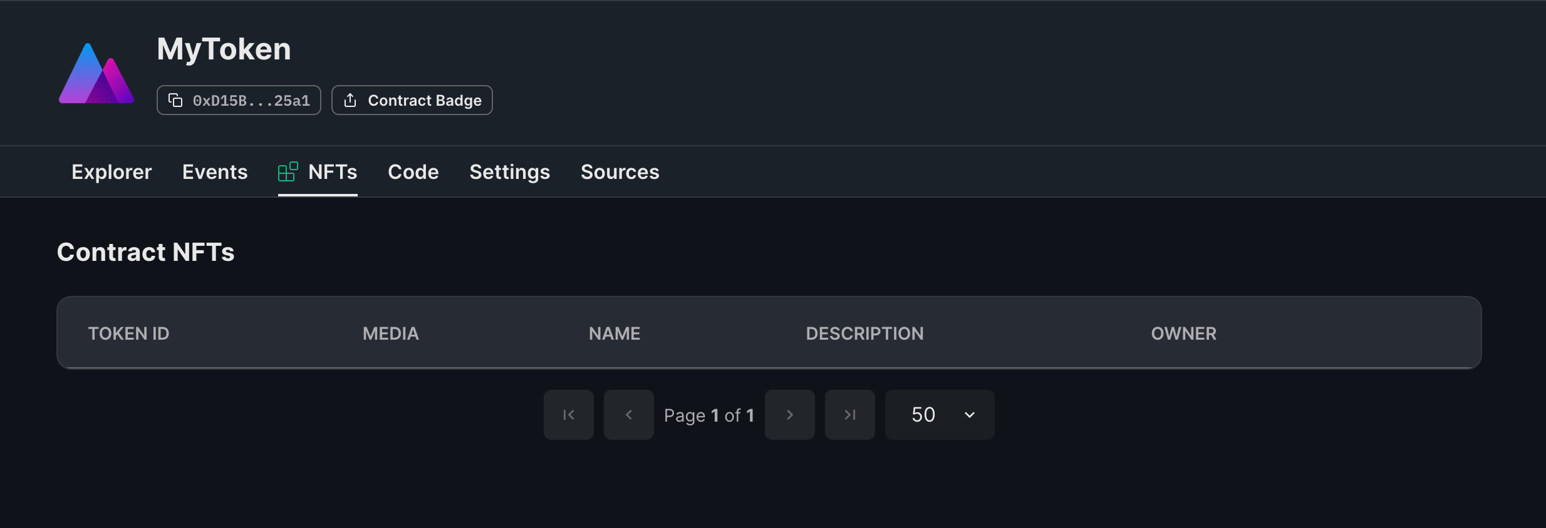Open the page size 50 dropdown
The image size is (1546, 528).
938,414
